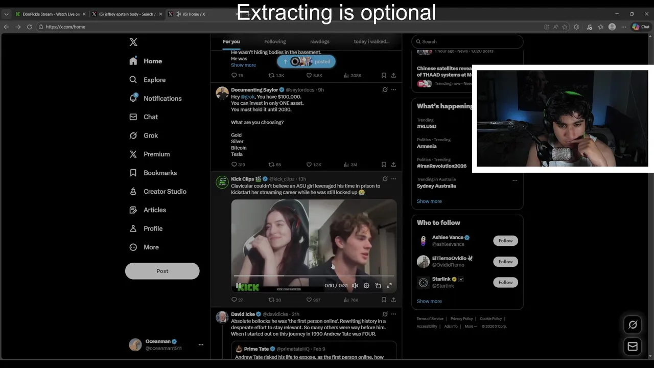Open Copilot Chat in browser toolbar
Image resolution: width=654 pixels, height=368 pixels.
pos(641,27)
